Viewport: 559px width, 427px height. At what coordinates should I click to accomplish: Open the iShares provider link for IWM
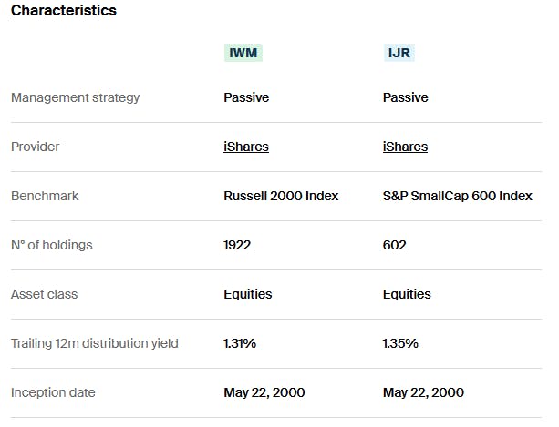pyautogui.click(x=246, y=147)
